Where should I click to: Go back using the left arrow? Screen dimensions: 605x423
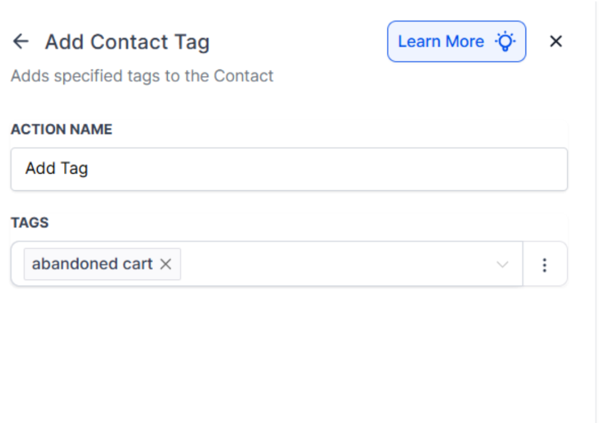click(21, 42)
